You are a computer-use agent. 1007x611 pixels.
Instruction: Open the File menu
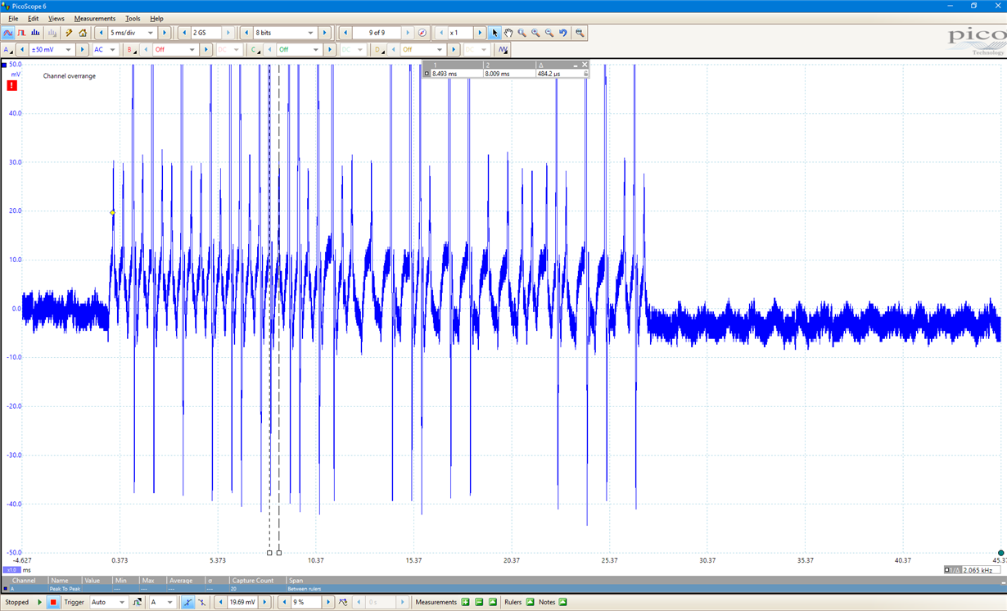click(13, 18)
